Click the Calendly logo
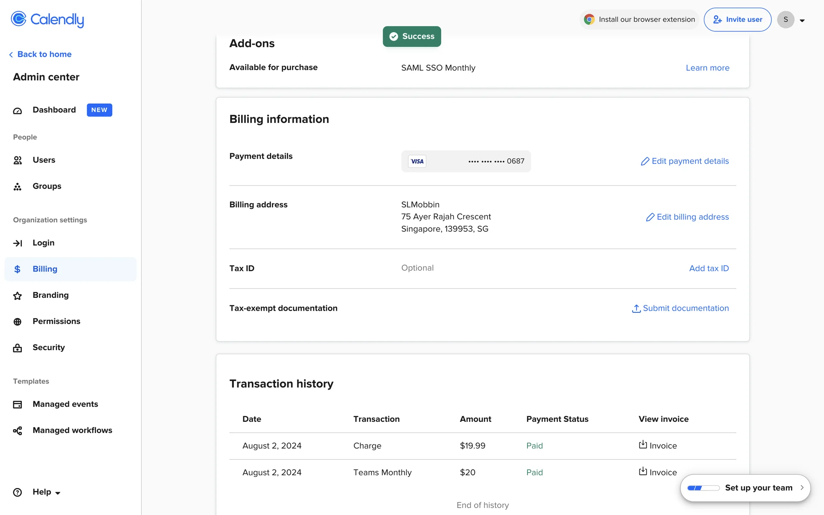 tap(47, 19)
